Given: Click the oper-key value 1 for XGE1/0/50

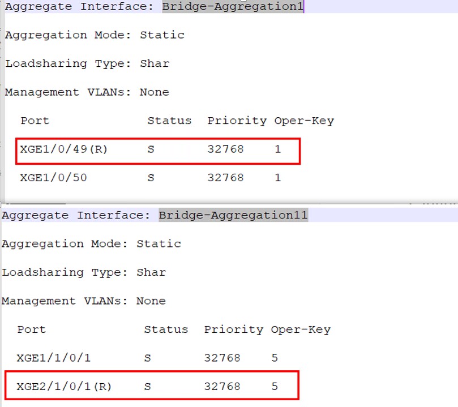Looking at the screenshot, I should (278, 178).
